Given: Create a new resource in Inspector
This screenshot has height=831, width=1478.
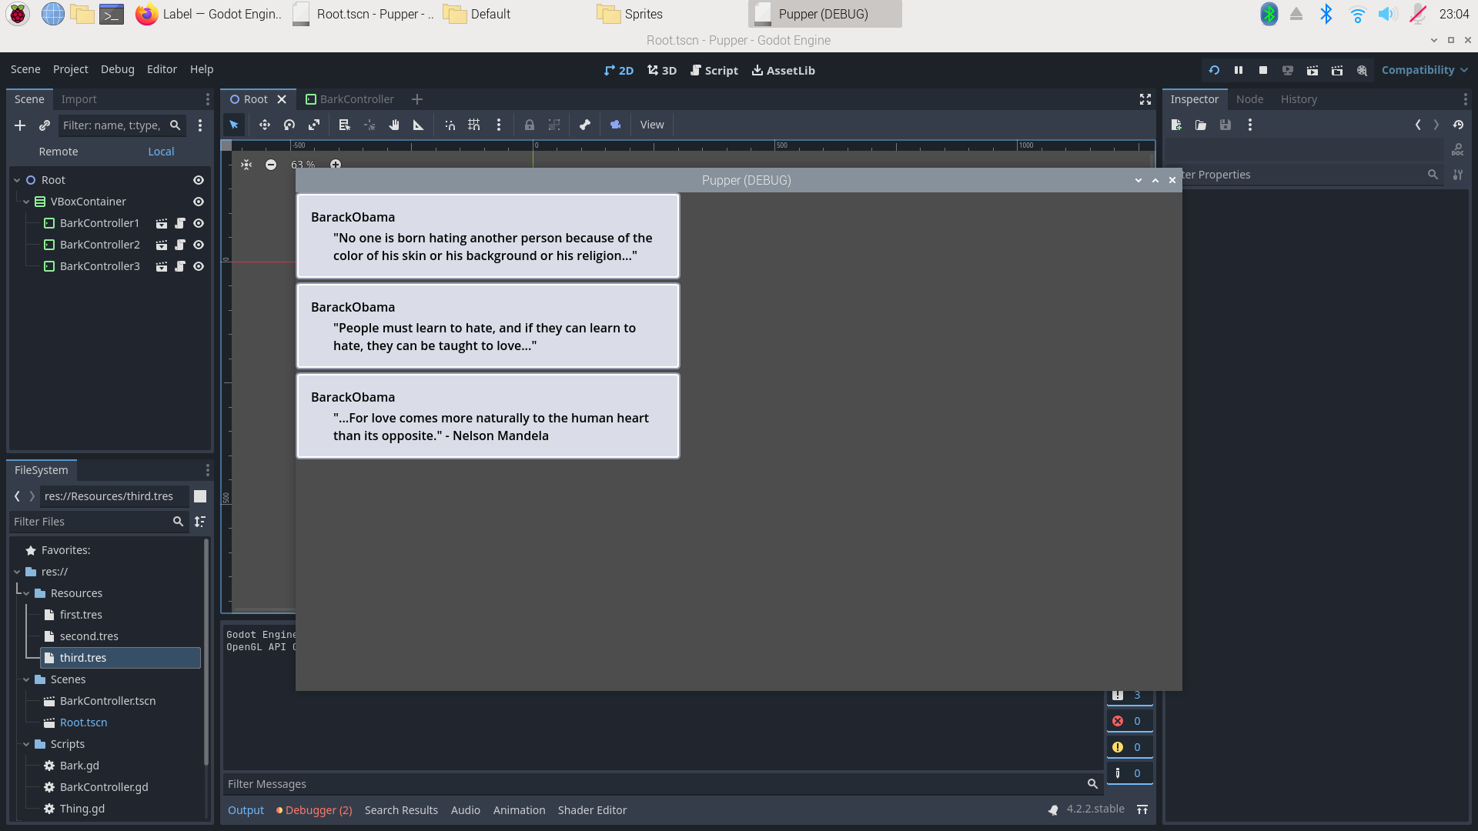Looking at the screenshot, I should coord(1176,125).
